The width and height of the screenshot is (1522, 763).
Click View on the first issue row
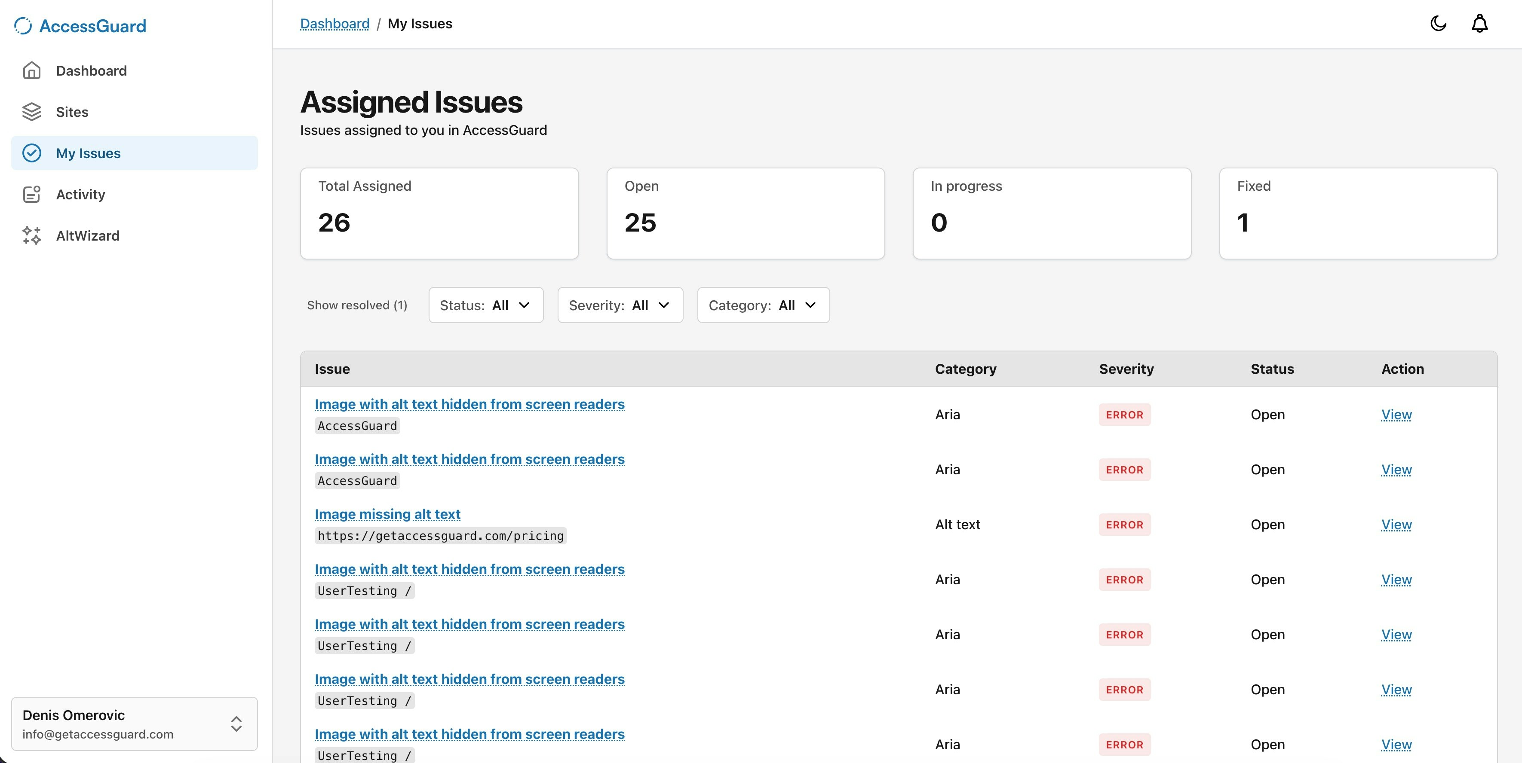[x=1396, y=415]
